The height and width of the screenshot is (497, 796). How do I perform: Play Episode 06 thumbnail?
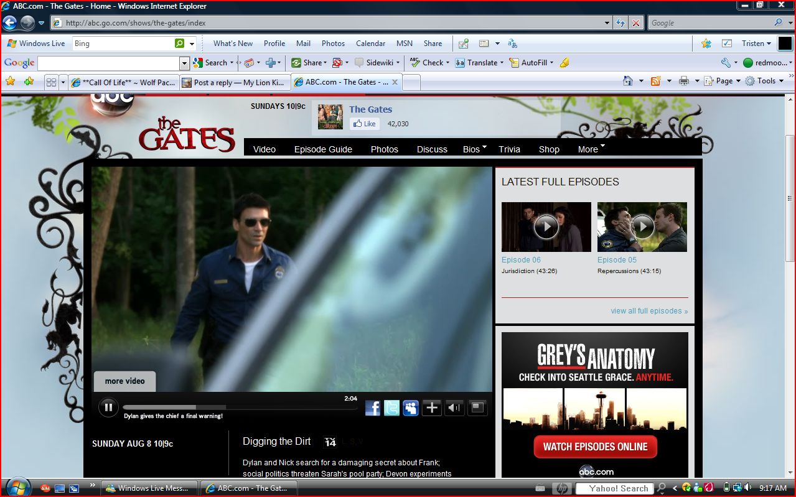coord(546,226)
